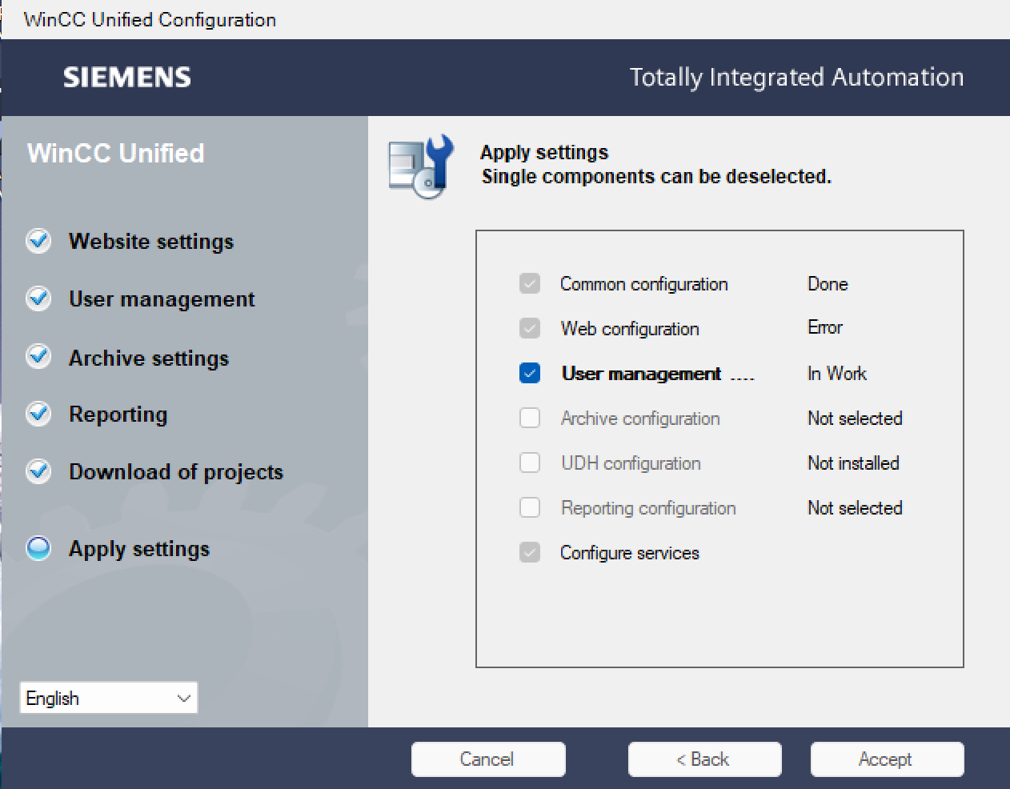Click the Apply settings current-step circle icon

[38, 548]
